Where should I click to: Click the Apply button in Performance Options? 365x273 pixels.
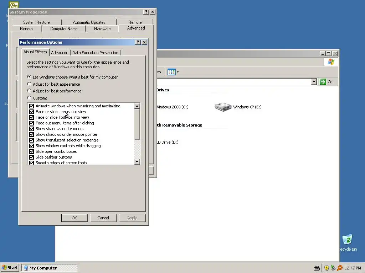132,218
